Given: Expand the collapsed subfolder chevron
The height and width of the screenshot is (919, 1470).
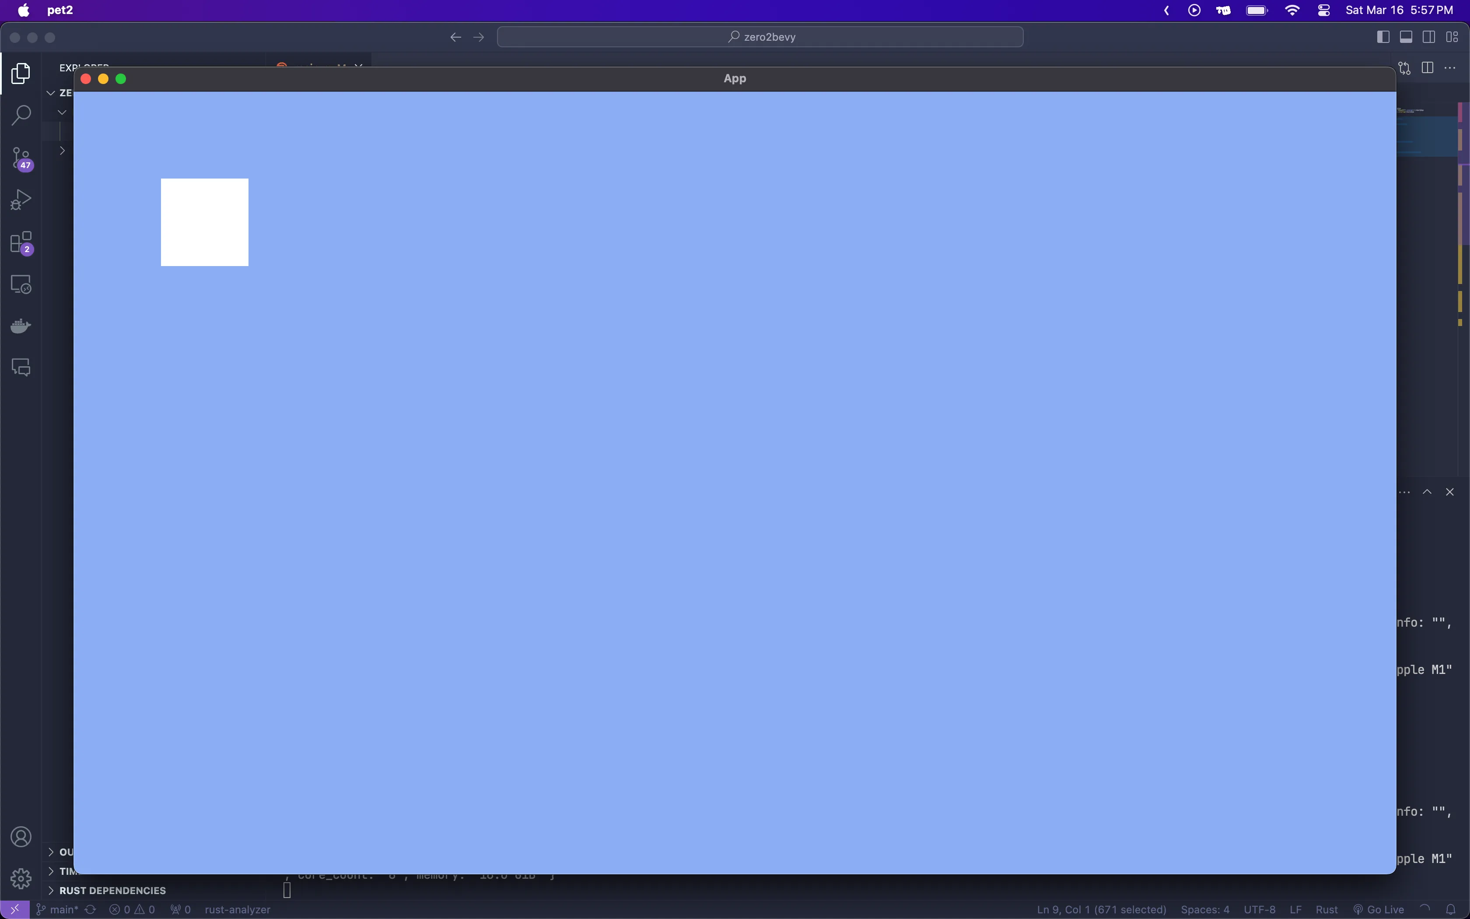Looking at the screenshot, I should point(62,150).
